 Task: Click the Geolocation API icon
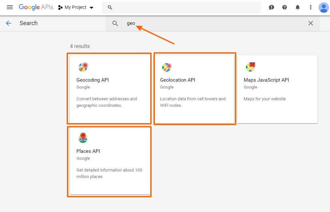167,67
